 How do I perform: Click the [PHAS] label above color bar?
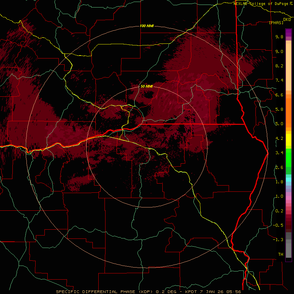[x=276, y=23]
